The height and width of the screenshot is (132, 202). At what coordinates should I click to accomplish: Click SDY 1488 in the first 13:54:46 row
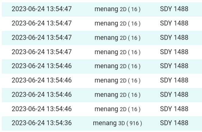point(174,66)
